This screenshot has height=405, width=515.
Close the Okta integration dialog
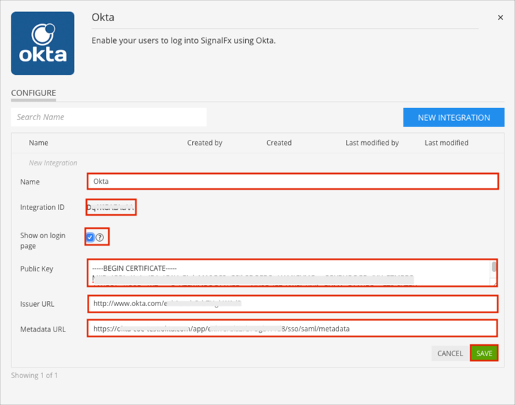pos(500,18)
